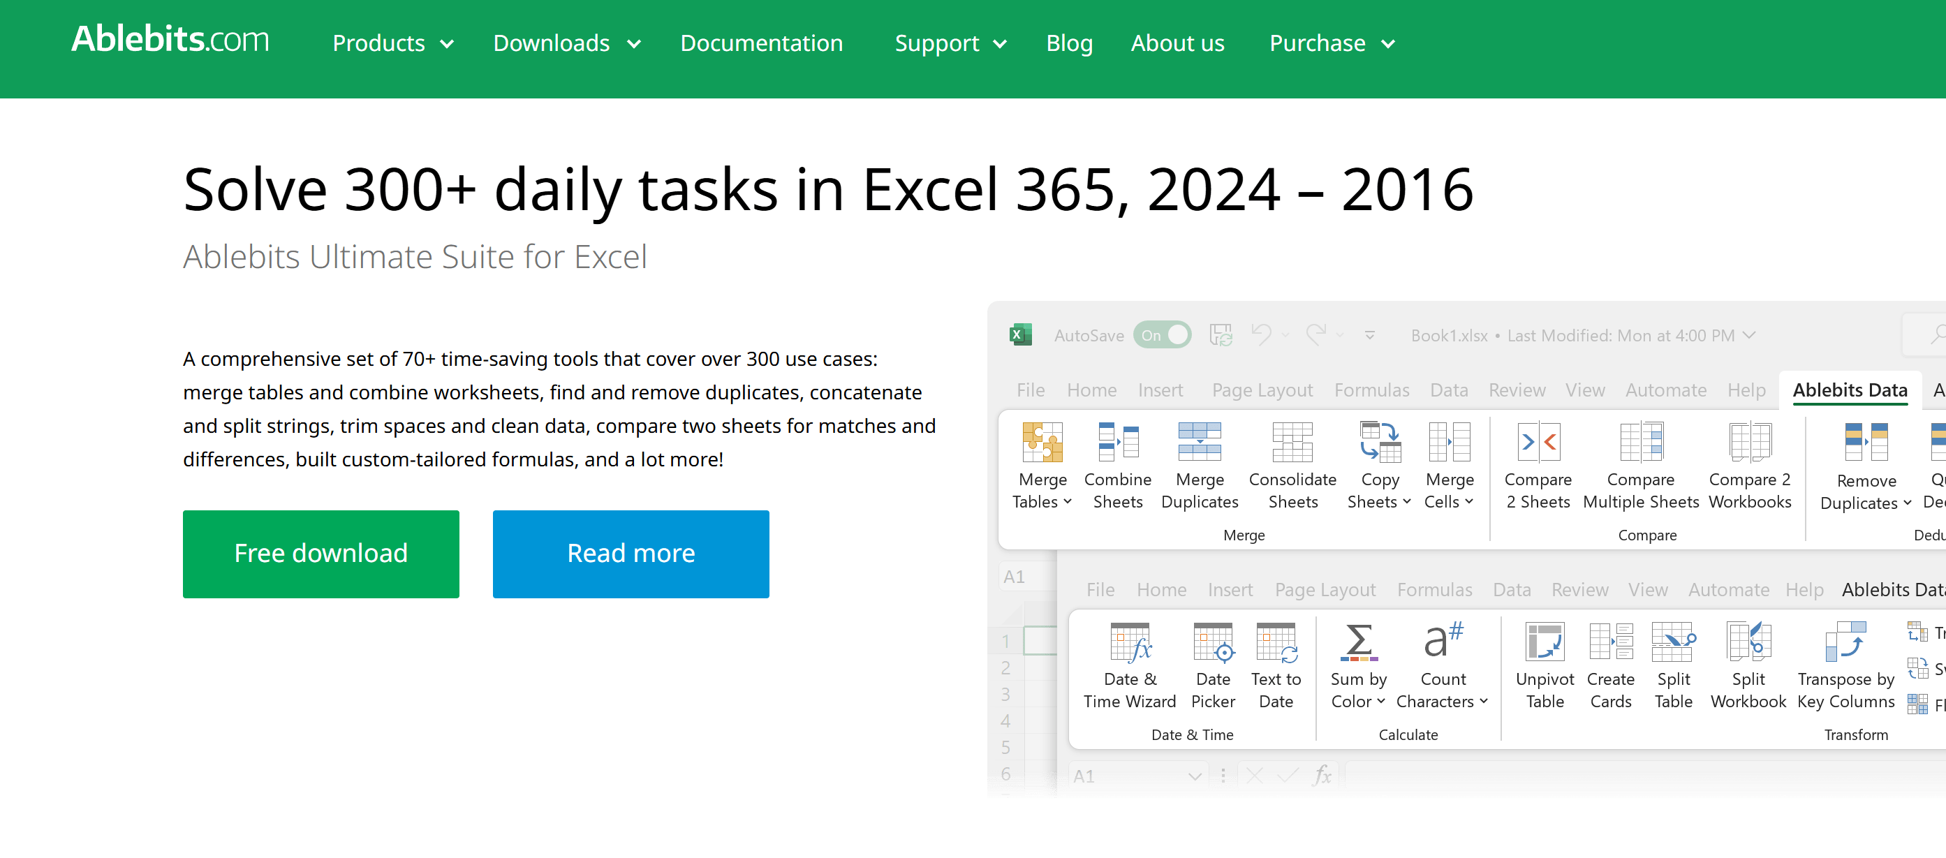Screen dimensions: 1946x858
Task: Click the Read more button
Action: click(630, 553)
